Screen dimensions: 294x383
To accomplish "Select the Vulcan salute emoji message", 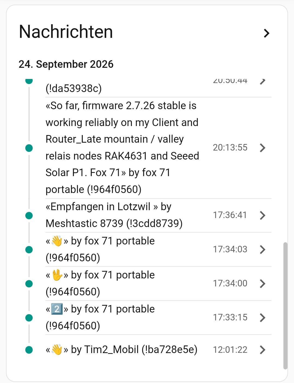I will tap(57, 275).
